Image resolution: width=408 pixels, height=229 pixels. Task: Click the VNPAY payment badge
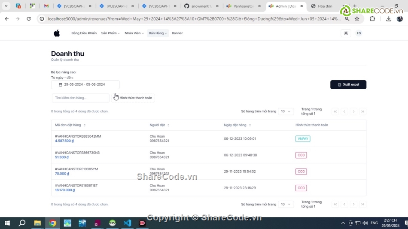coord(303,139)
